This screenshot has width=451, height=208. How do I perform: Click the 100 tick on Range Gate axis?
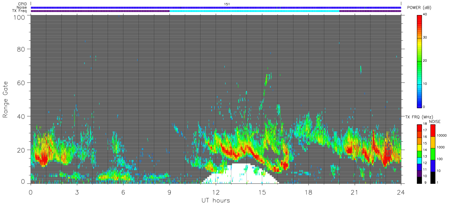tap(19, 17)
